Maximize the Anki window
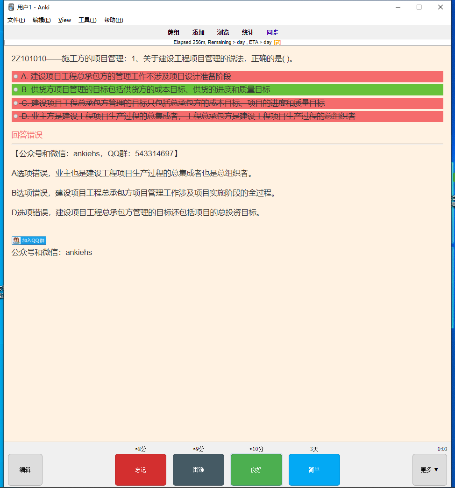 click(419, 7)
